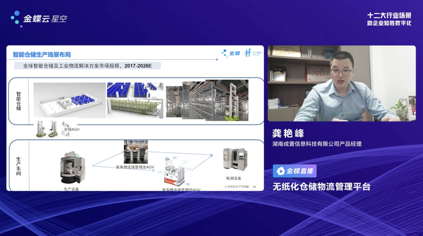
Task: Click the vertical label 智能仓储
Action: (x=19, y=101)
